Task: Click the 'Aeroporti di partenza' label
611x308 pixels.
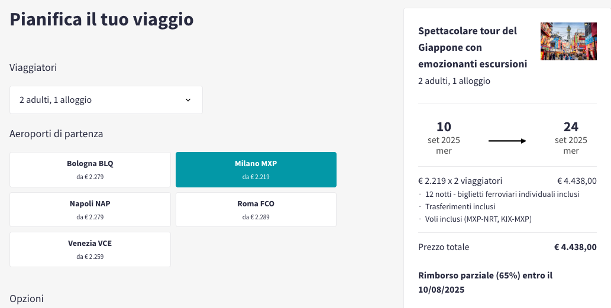Action: (x=56, y=134)
